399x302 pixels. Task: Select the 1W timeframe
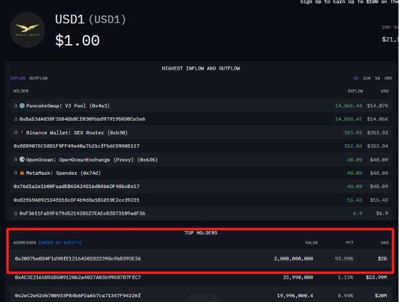tap(378, 78)
